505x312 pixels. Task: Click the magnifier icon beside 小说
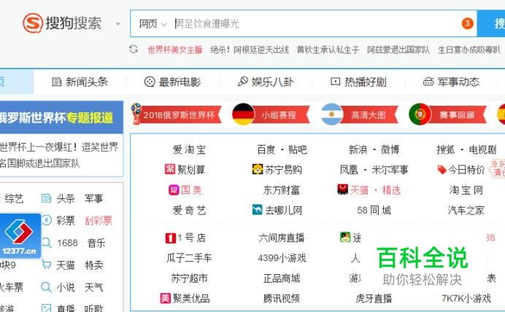[47, 287]
